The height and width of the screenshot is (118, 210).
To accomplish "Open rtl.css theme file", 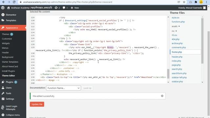I will 174,35.
